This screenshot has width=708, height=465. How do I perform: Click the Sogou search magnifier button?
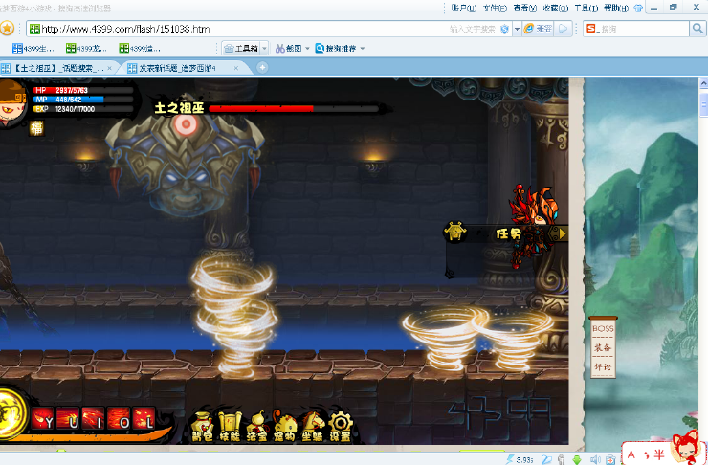tap(697, 29)
